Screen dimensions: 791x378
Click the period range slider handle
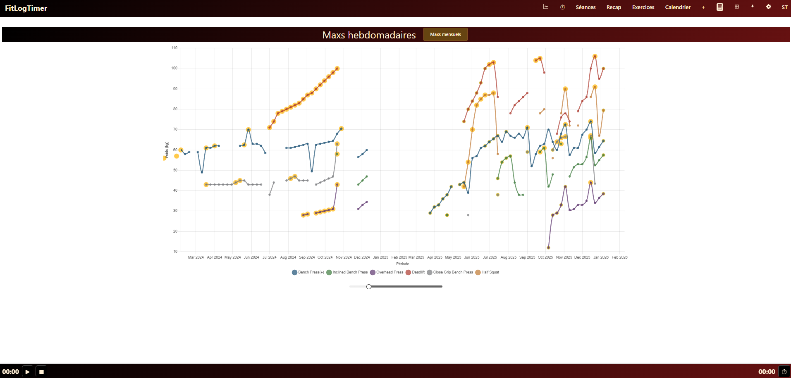(x=369, y=287)
